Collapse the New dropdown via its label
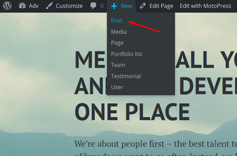 coord(126,6)
